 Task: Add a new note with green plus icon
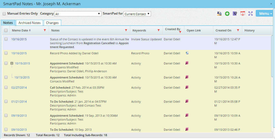coord(227,14)
